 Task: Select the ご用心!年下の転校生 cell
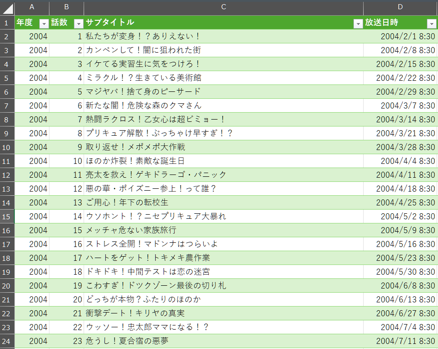click(127, 203)
